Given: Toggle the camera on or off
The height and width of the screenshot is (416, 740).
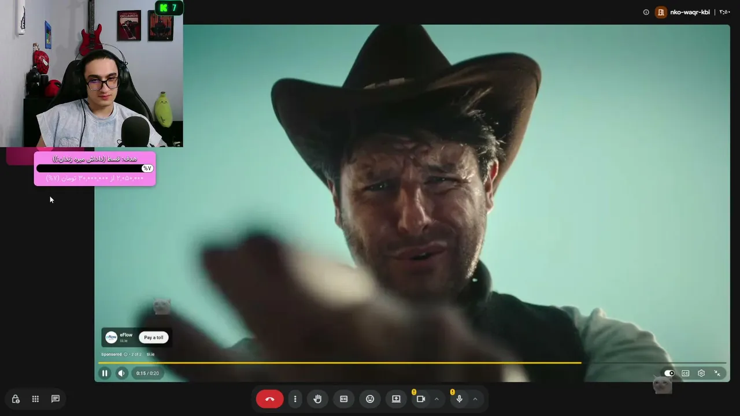Looking at the screenshot, I should pos(421,399).
